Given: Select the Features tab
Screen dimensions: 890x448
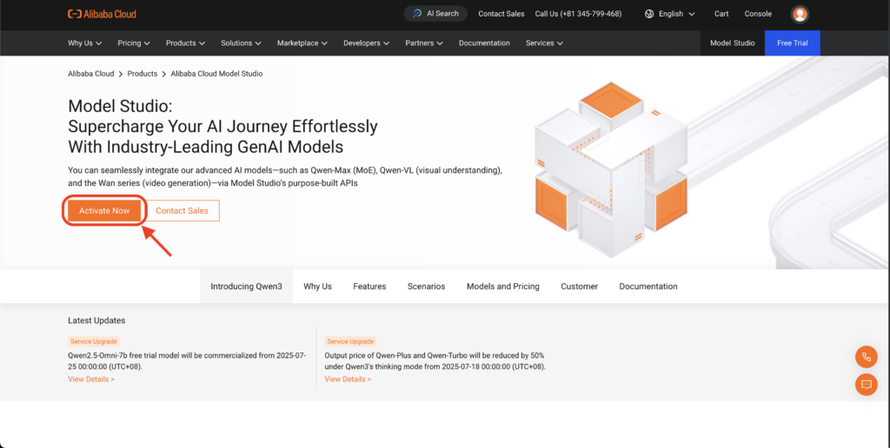Looking at the screenshot, I should [x=369, y=287].
